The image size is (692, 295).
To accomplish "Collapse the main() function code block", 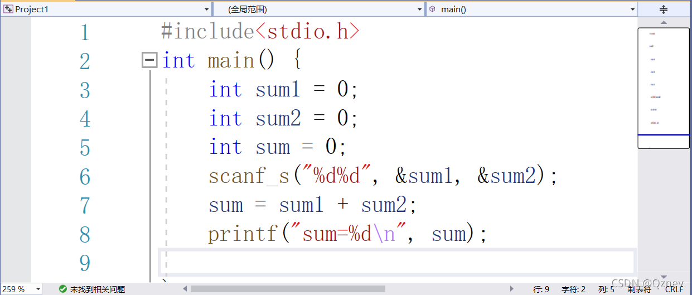I will [x=149, y=60].
